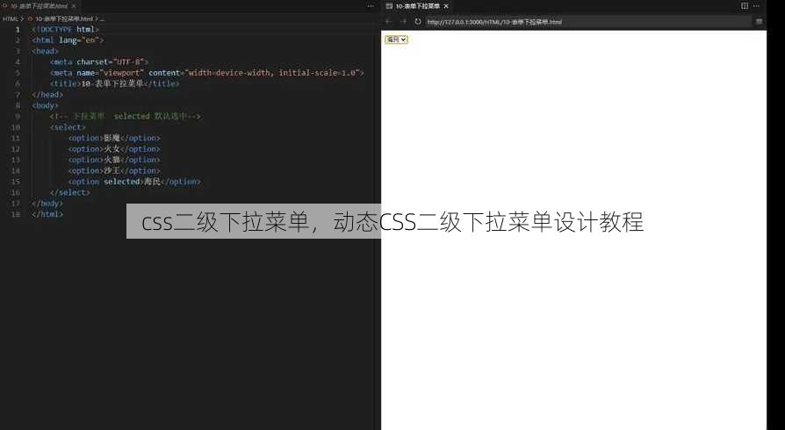Close the 10-表单下拉菜单.html editor tab
The width and height of the screenshot is (785, 430).
(74, 6)
